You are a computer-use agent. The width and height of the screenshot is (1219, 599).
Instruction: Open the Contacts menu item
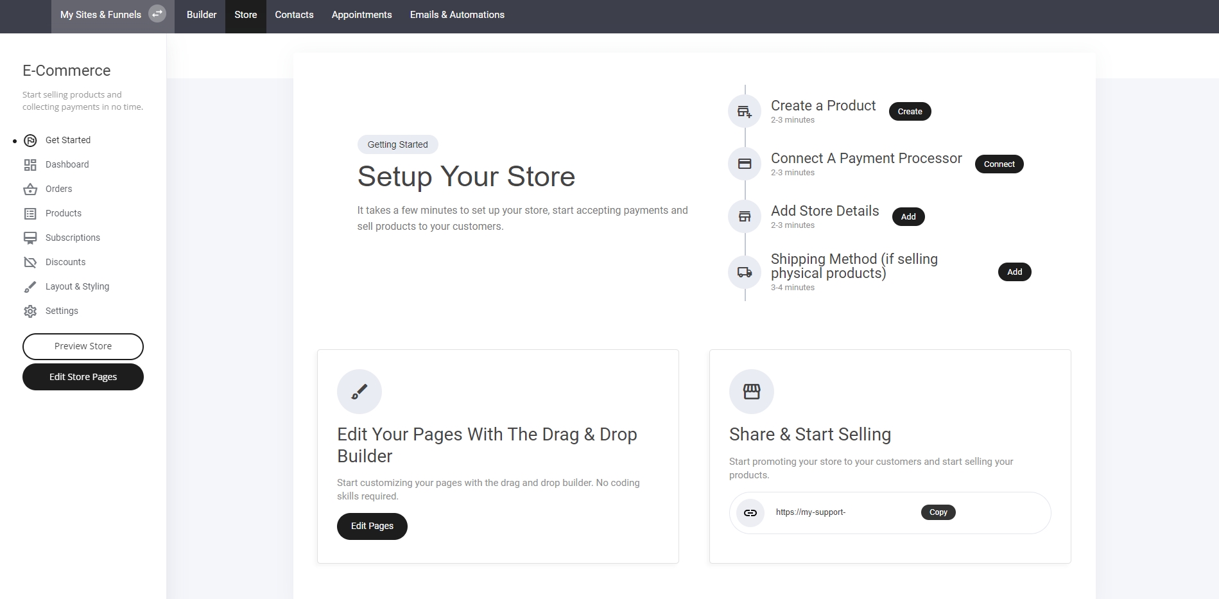point(294,15)
